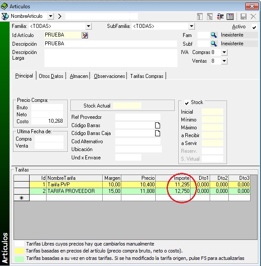Switch to the Tarifas Compras tab
261x266 pixels.
tap(147, 76)
